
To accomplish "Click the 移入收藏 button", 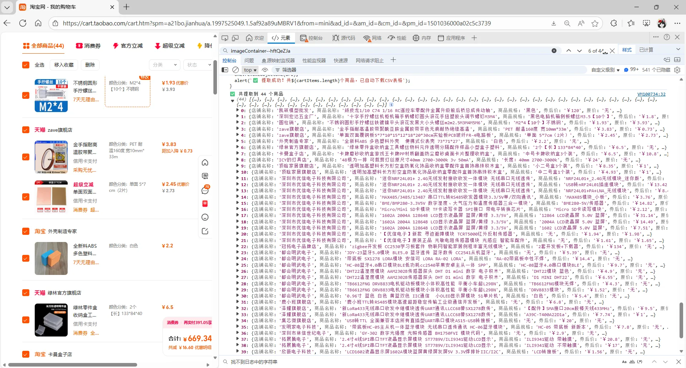I will click(64, 65).
